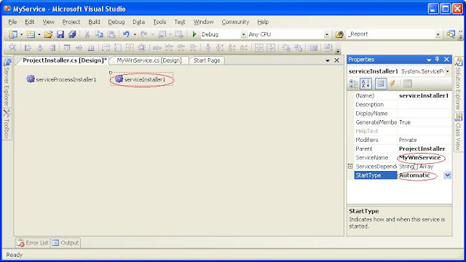466x262 pixels.
Task: Open the Tools menu
Action: 159,22
